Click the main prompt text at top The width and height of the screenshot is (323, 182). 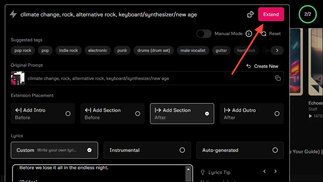tap(108, 15)
